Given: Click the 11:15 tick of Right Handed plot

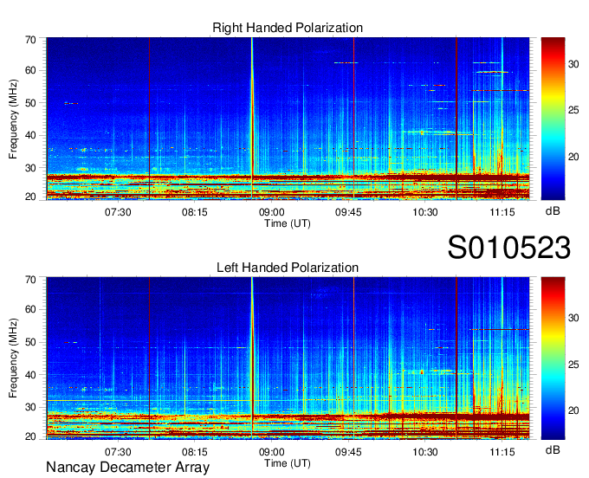Looking at the screenshot, I should coord(502,212).
